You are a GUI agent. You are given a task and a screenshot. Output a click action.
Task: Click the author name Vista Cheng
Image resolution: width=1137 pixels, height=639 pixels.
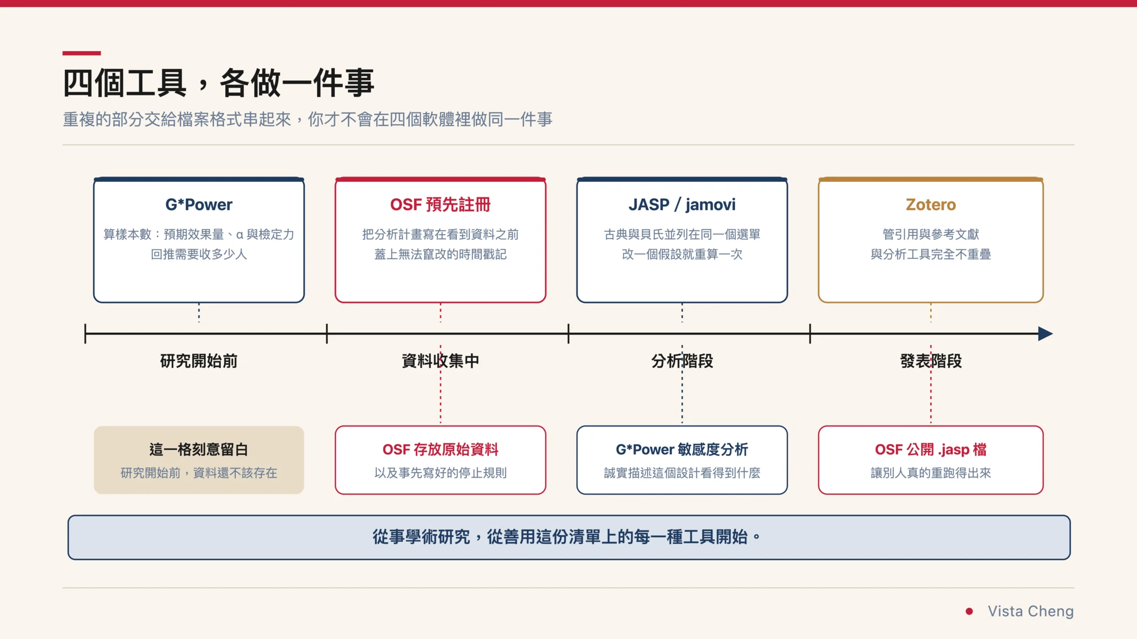(x=1031, y=611)
